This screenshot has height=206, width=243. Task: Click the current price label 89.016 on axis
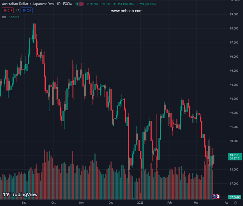coord(234,155)
